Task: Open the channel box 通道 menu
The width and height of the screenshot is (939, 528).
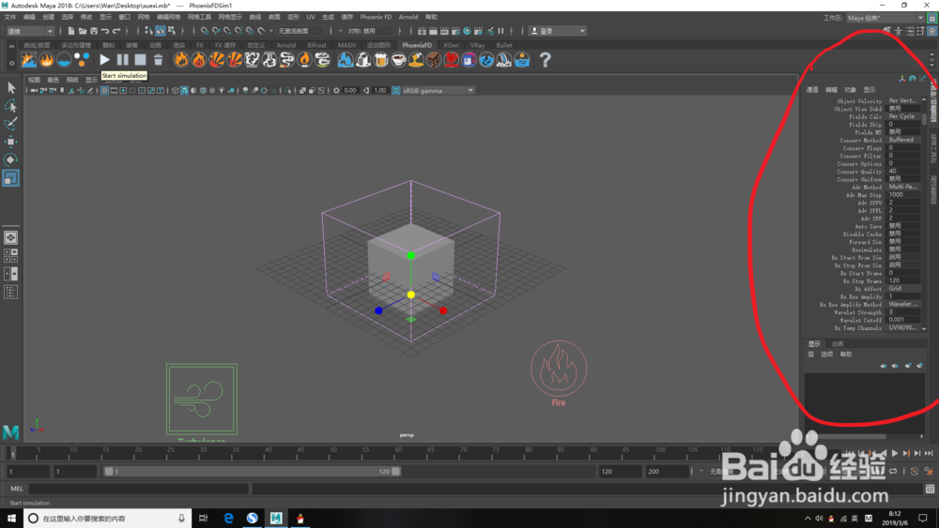Action: pyautogui.click(x=812, y=90)
